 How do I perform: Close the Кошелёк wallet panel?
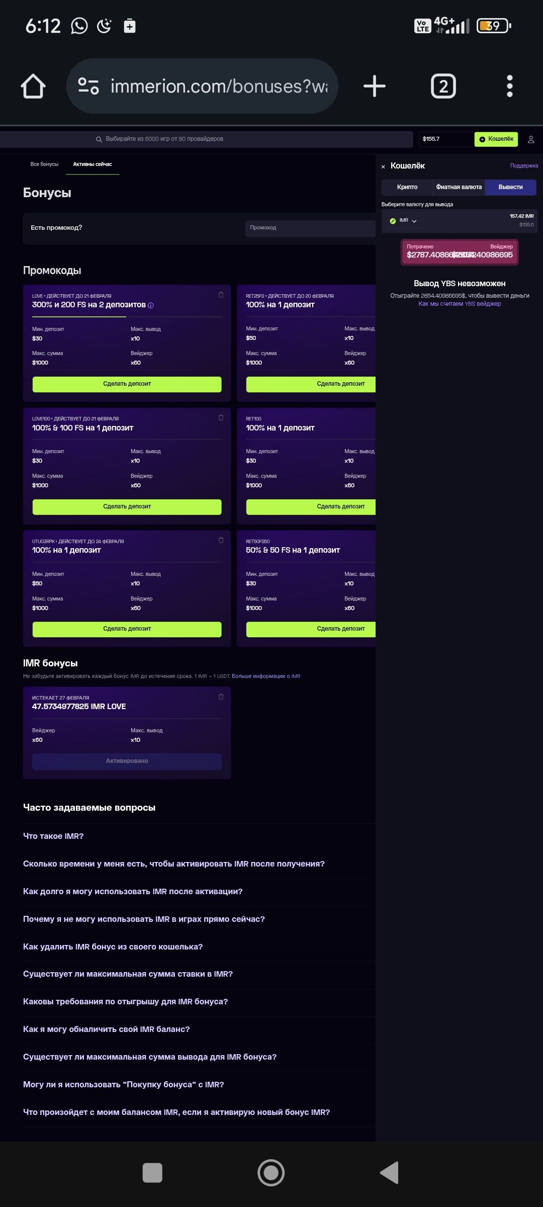(383, 166)
